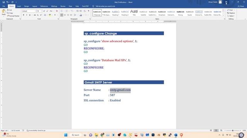
Task: Apply text highlight color
Action: click(x=50, y=15)
